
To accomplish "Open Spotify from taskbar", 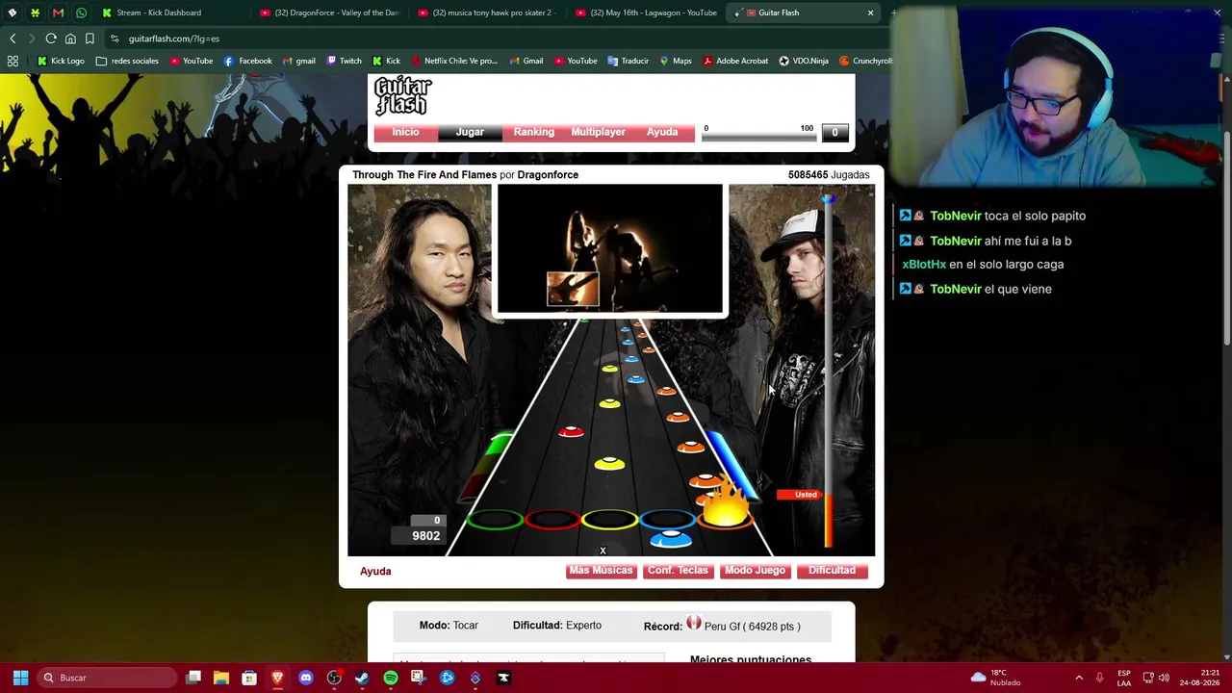I will pyautogui.click(x=391, y=678).
